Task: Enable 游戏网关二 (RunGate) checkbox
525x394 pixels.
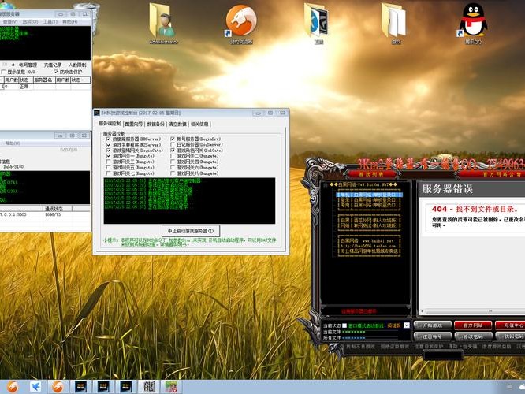Action: point(173,156)
